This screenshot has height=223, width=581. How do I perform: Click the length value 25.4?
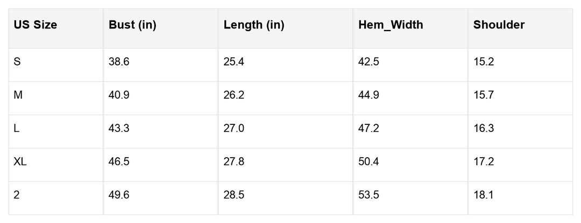[x=234, y=62]
